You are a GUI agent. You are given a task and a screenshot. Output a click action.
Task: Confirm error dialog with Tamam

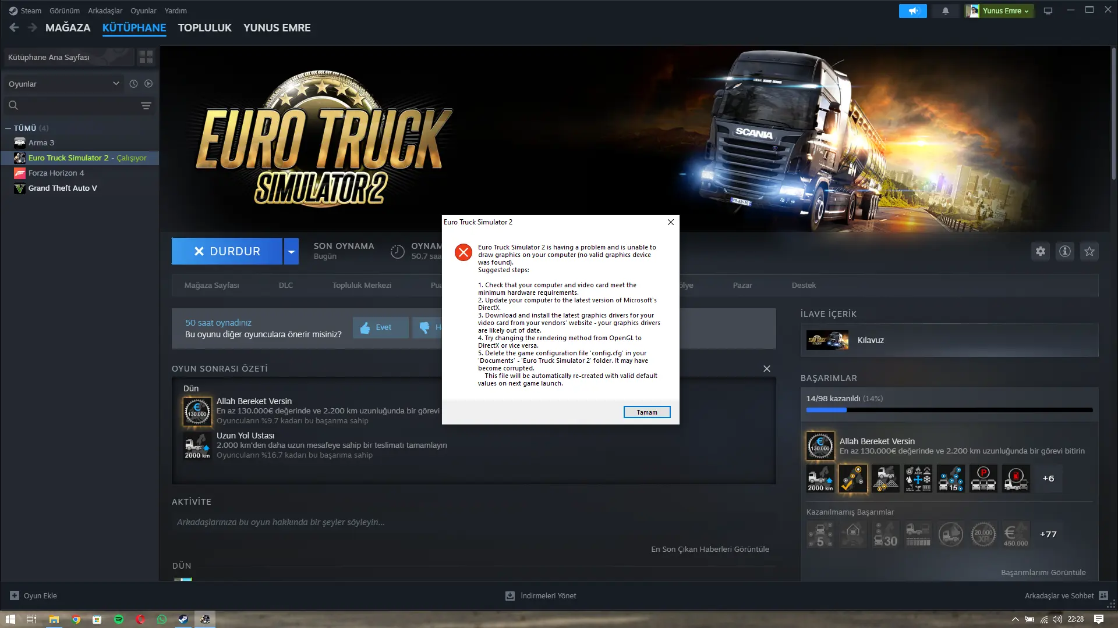click(x=647, y=412)
